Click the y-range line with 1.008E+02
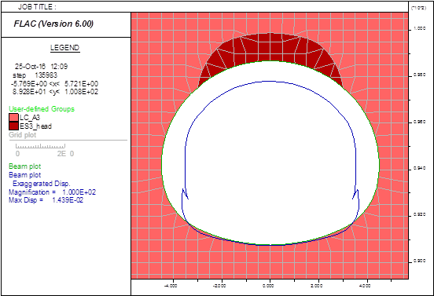This screenshot has width=434, height=296. tap(55, 92)
